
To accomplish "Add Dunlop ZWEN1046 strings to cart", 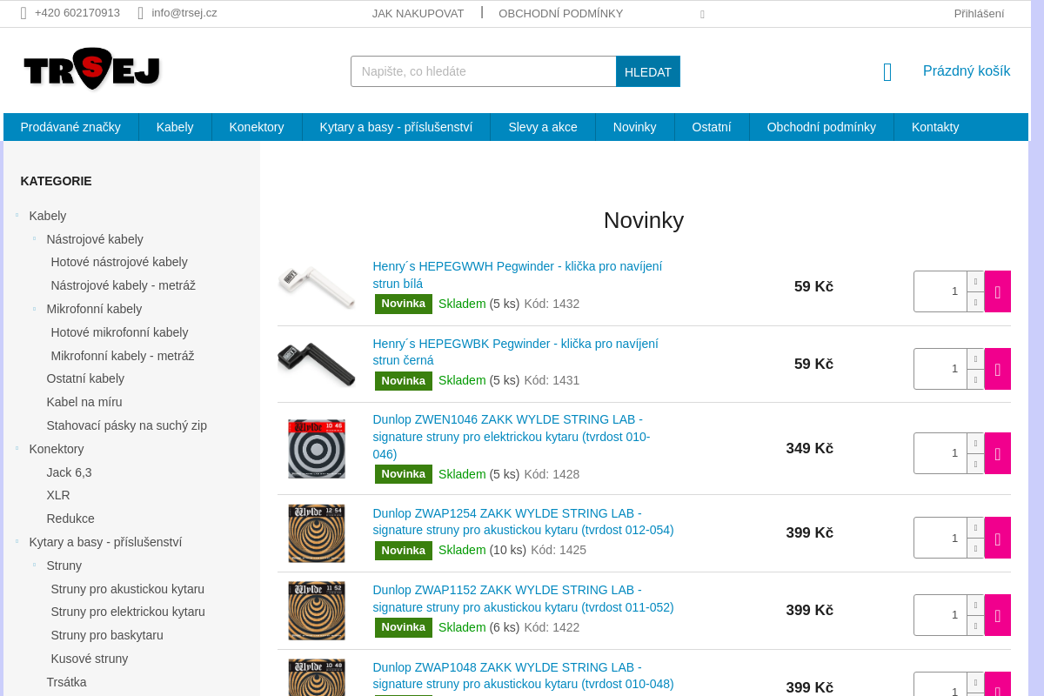I will (997, 453).
